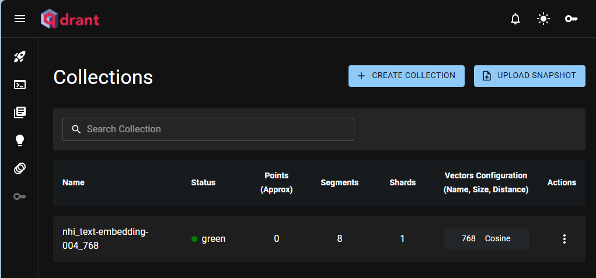Open the lightbulb Tutorial icon
596x278 pixels.
[x=20, y=140]
